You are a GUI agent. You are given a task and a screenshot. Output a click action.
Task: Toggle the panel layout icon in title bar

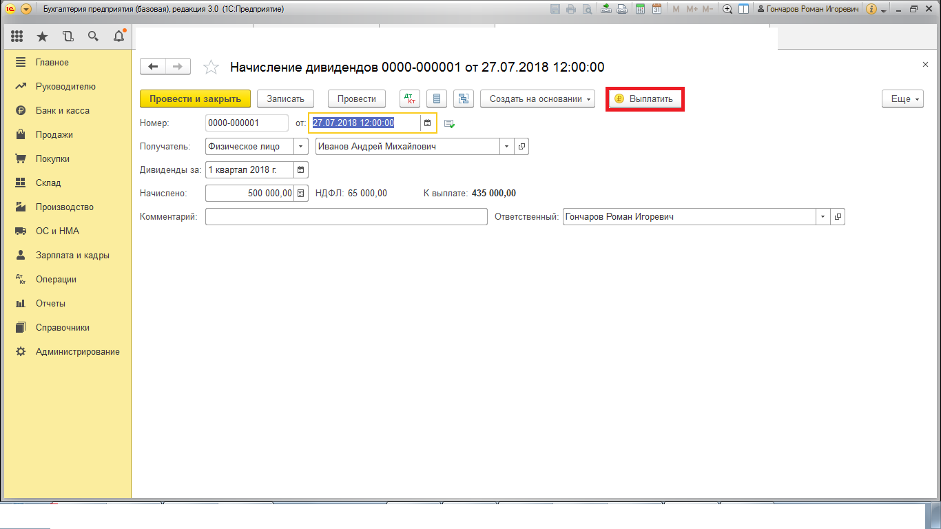(x=743, y=9)
